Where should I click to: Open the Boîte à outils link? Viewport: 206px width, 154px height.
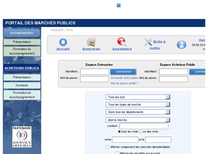tap(157, 45)
